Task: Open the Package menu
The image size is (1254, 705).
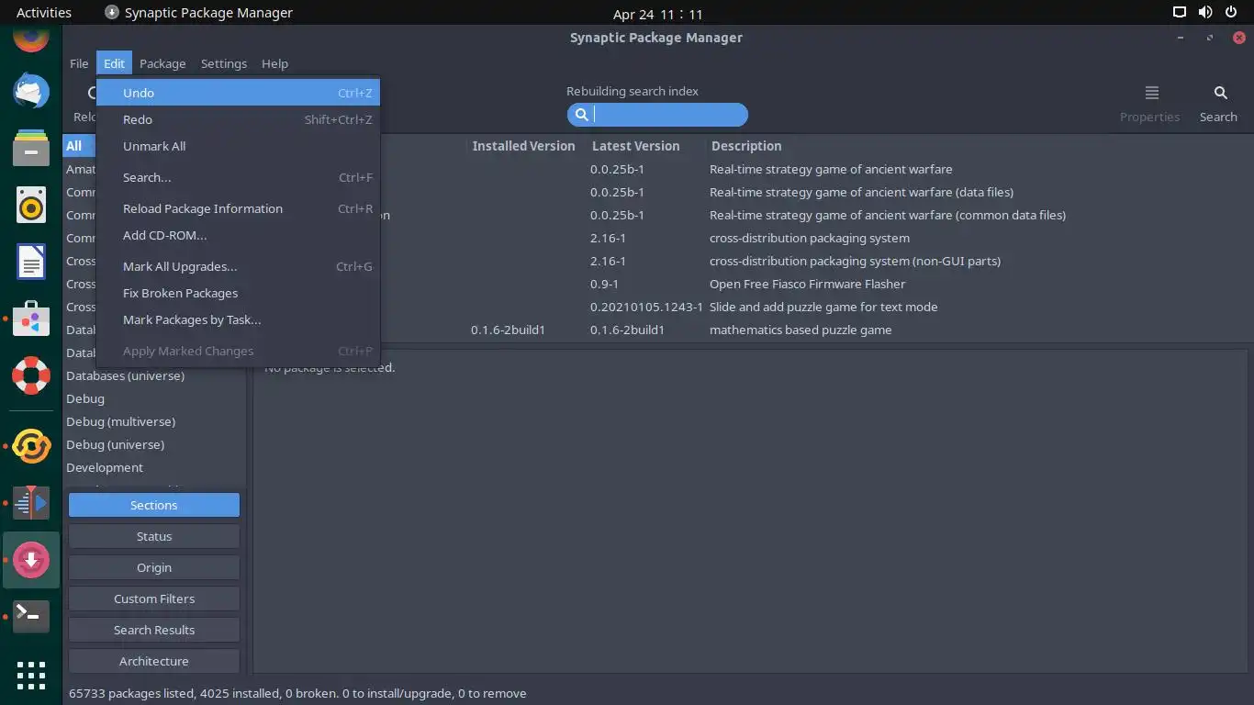Action: pos(162,63)
